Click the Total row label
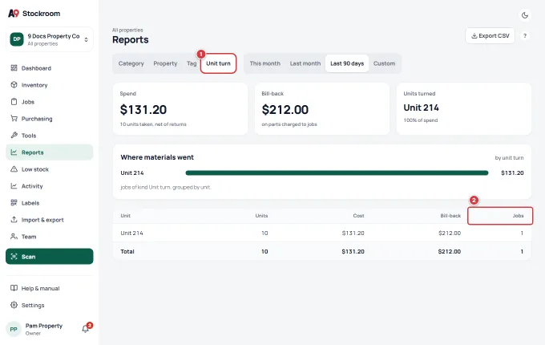Image resolution: width=545 pixels, height=345 pixels. (x=127, y=251)
